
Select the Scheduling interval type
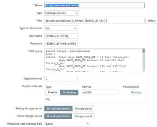tap(69, 93)
